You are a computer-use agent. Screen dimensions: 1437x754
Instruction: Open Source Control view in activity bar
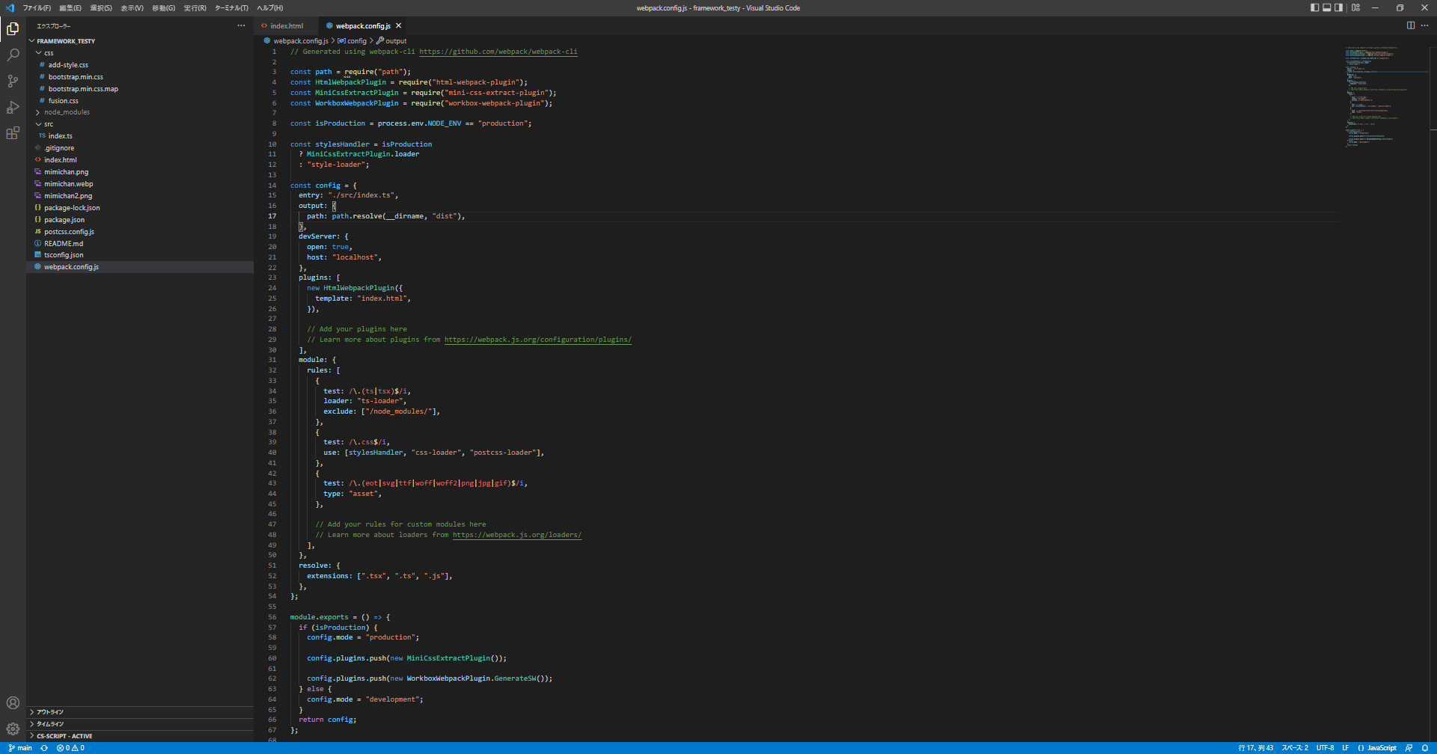(13, 82)
